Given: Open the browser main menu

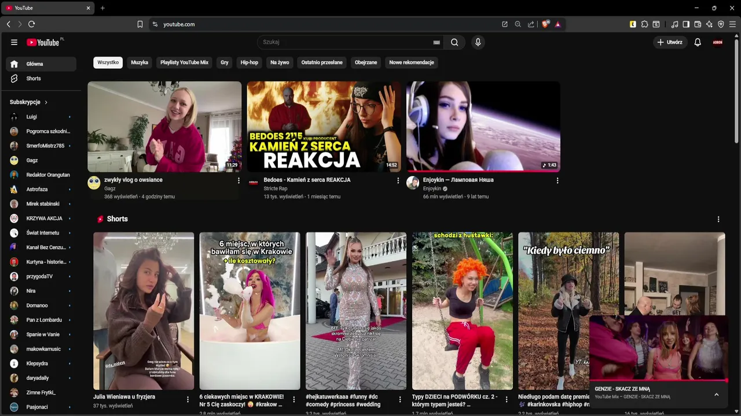Looking at the screenshot, I should [733, 24].
